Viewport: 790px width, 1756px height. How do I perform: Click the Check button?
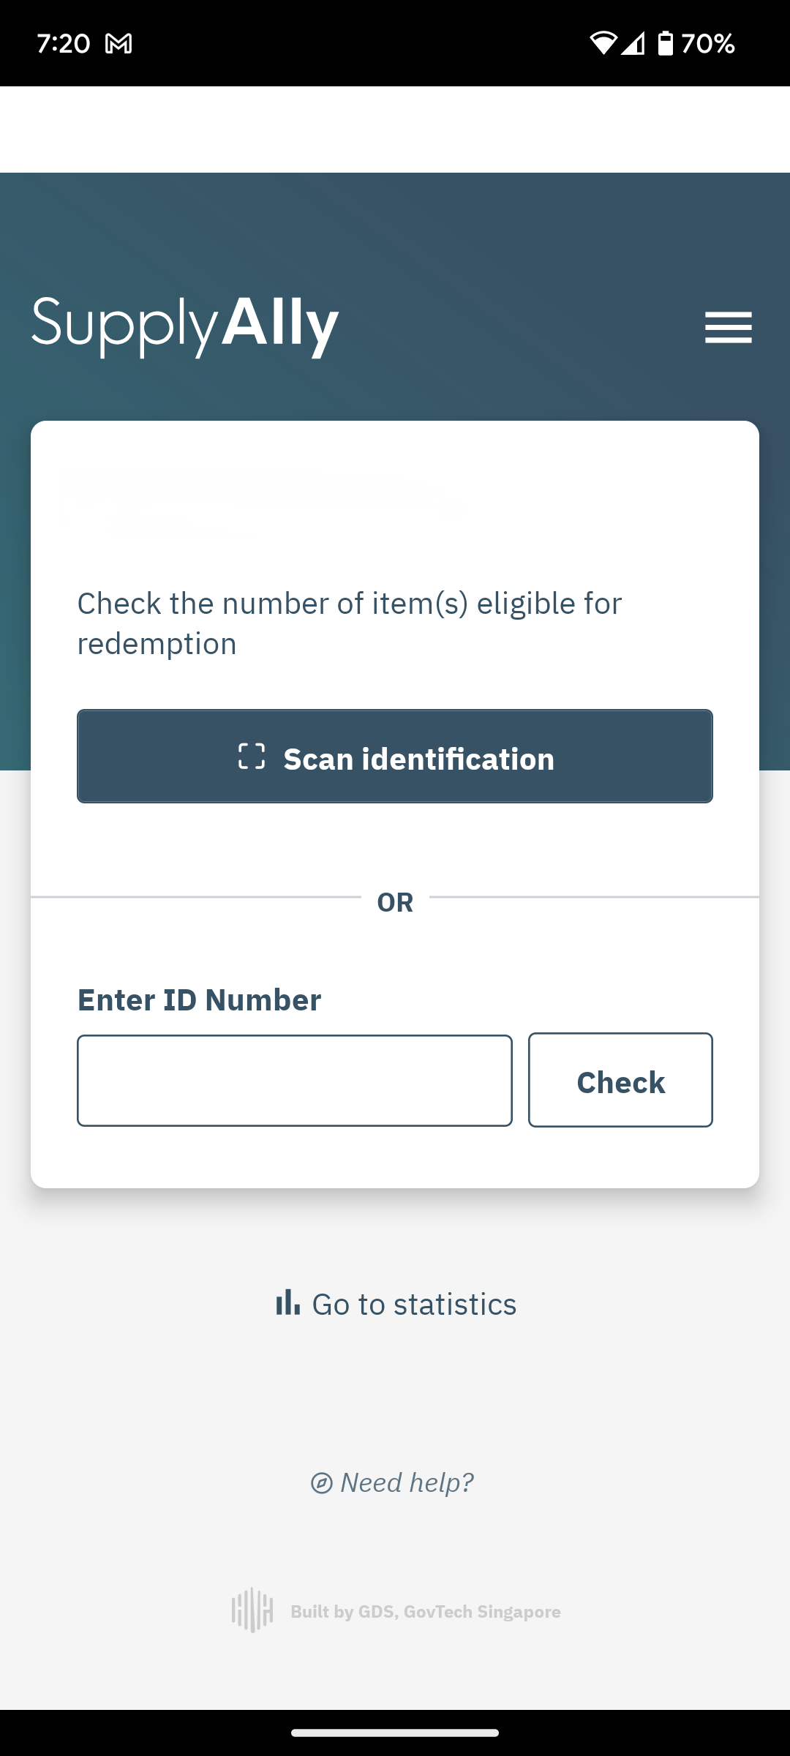[x=620, y=1080]
